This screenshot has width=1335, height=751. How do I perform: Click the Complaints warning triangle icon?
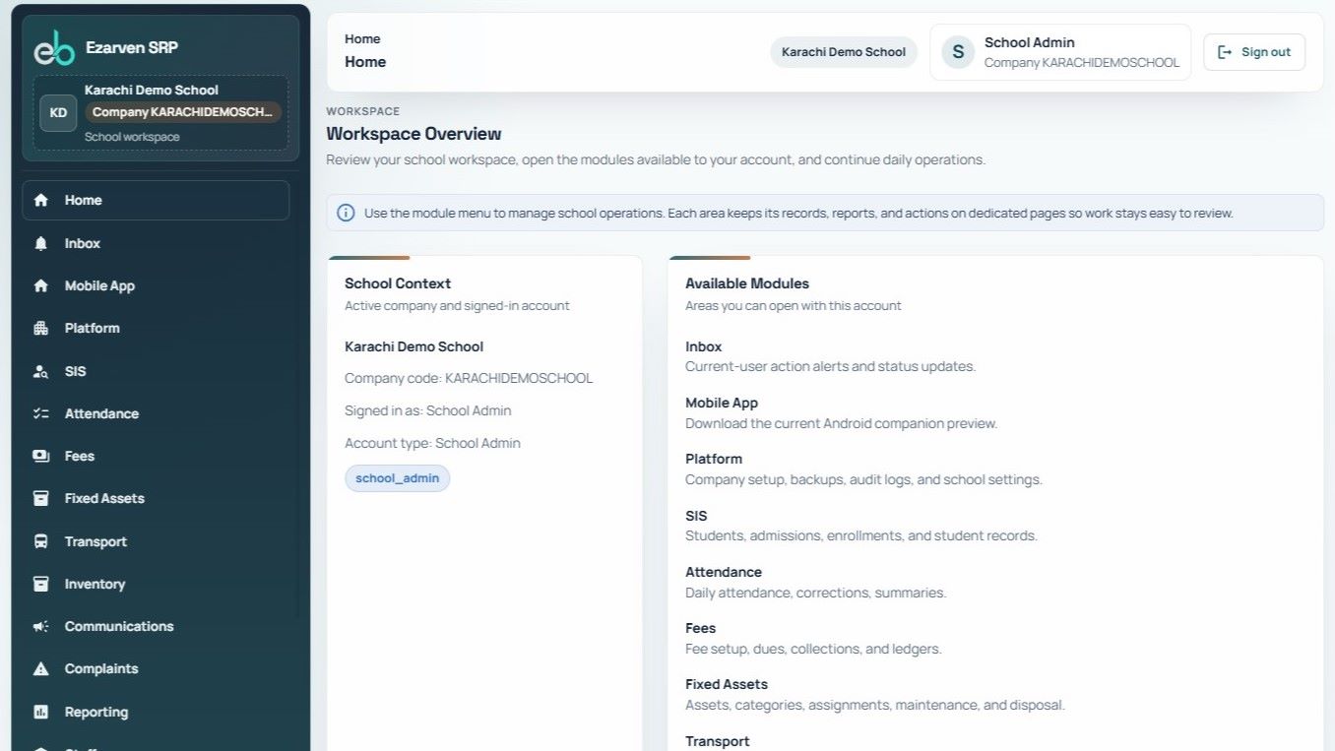point(40,668)
